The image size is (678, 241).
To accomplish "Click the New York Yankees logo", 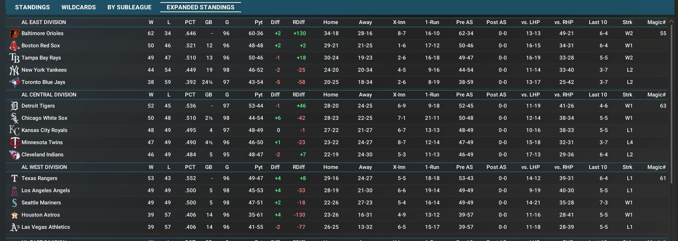I will [x=14, y=70].
